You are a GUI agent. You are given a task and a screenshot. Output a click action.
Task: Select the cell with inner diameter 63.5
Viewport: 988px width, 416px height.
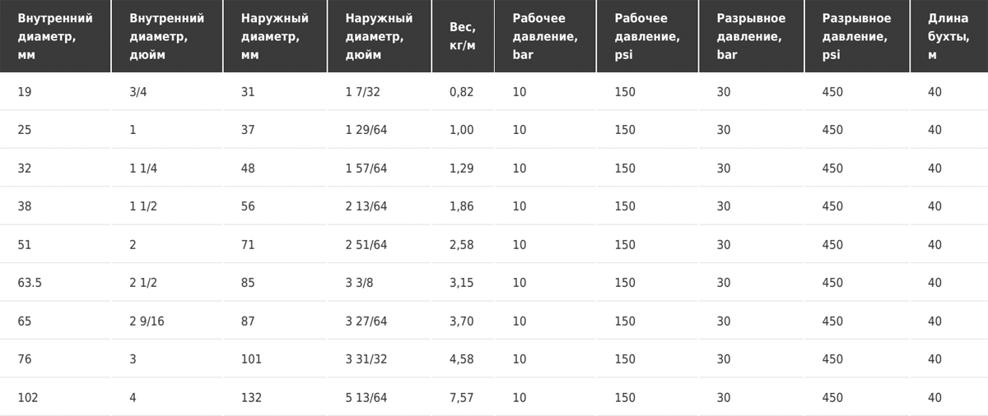pos(30,283)
